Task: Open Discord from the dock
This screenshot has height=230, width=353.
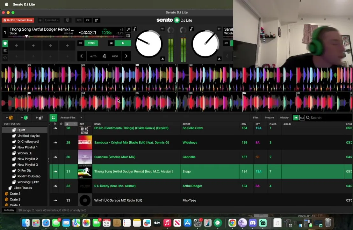Action: coord(253,223)
